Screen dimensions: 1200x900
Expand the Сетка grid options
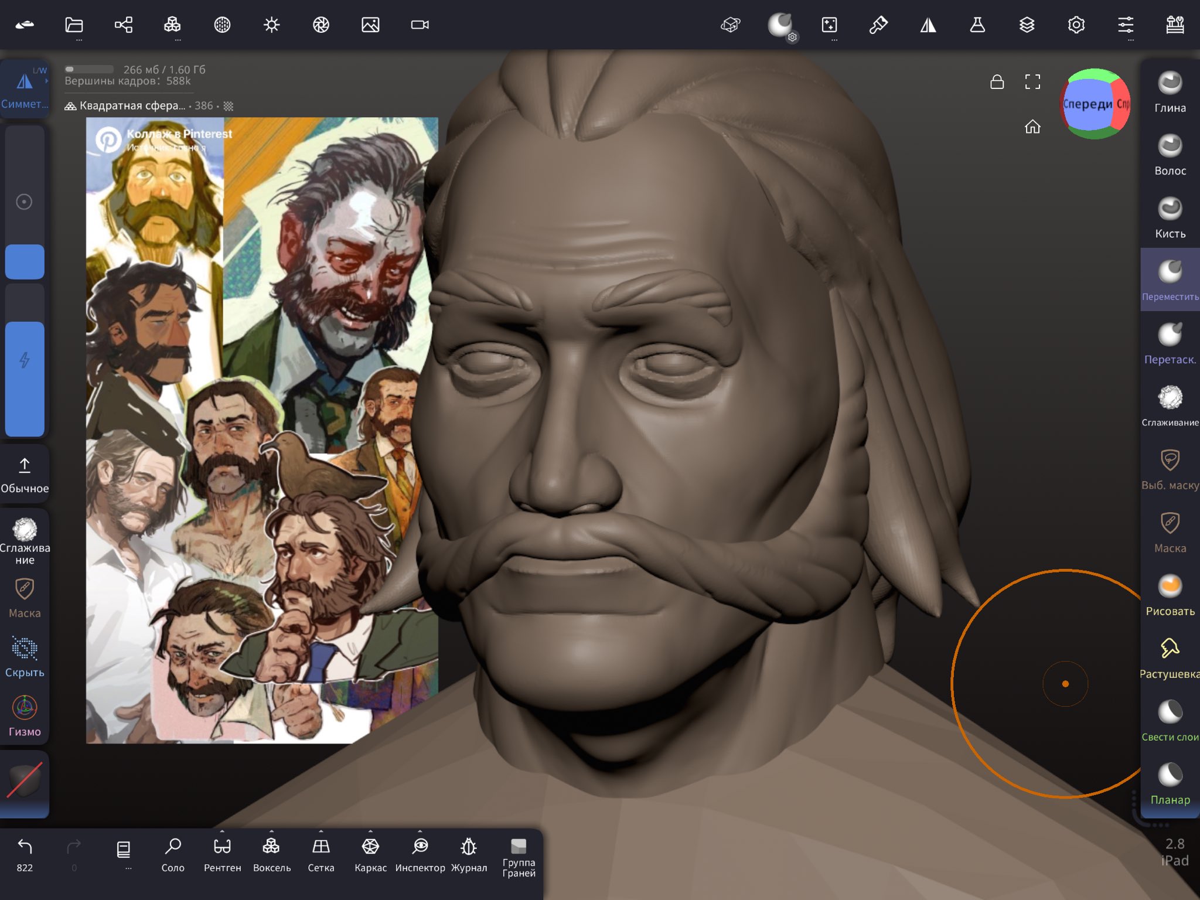321,831
